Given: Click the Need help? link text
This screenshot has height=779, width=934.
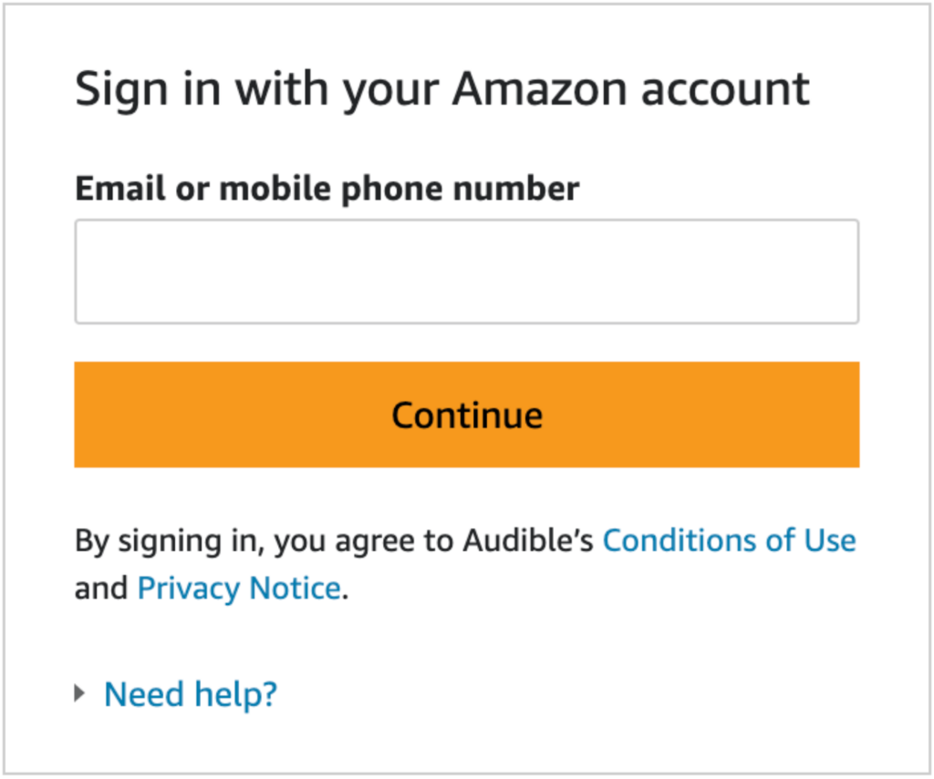Looking at the screenshot, I should coord(191,694).
